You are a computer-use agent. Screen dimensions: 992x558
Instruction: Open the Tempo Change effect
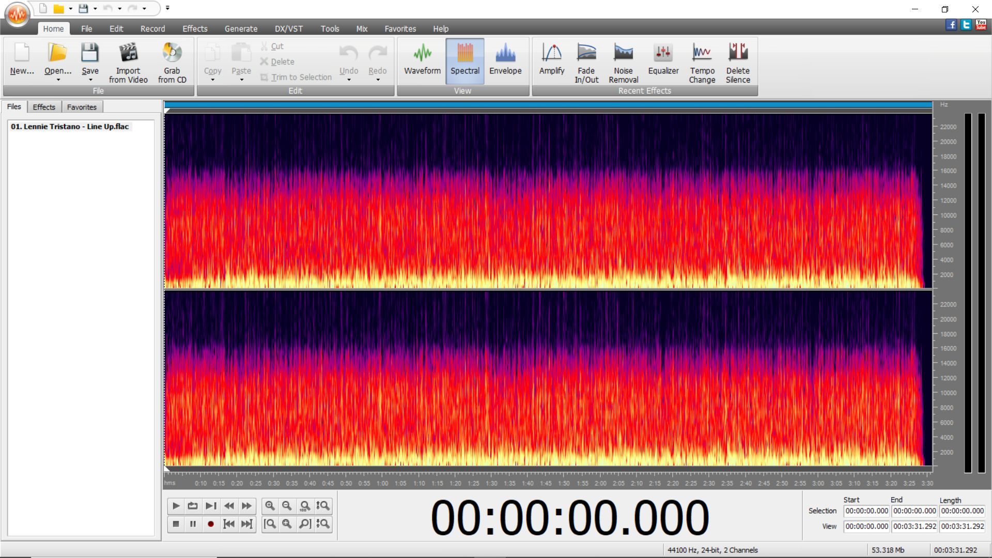702,63
